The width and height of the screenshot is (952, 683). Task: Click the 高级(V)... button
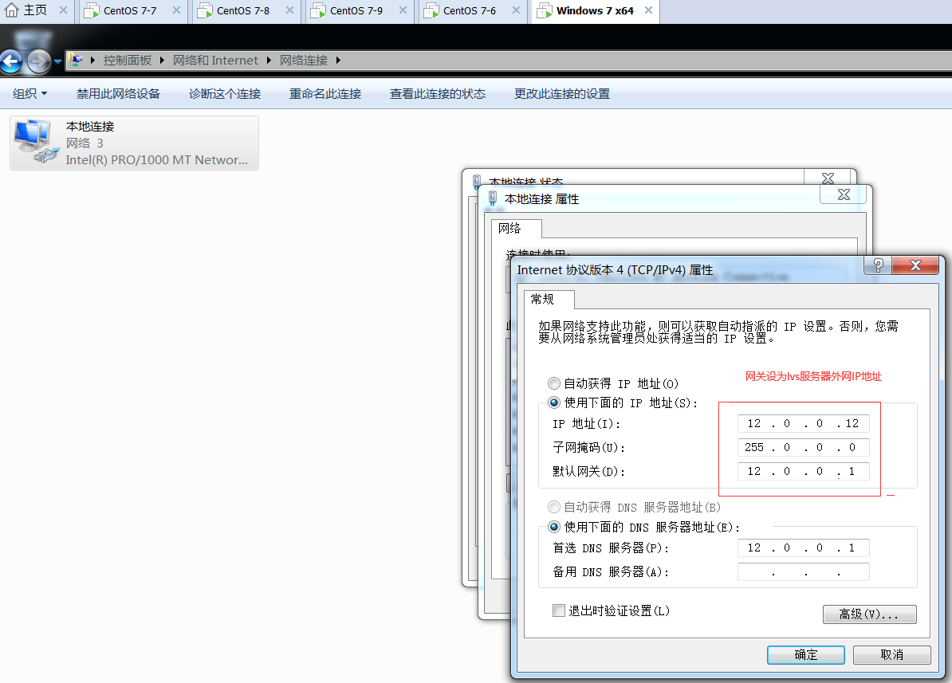[x=869, y=614]
